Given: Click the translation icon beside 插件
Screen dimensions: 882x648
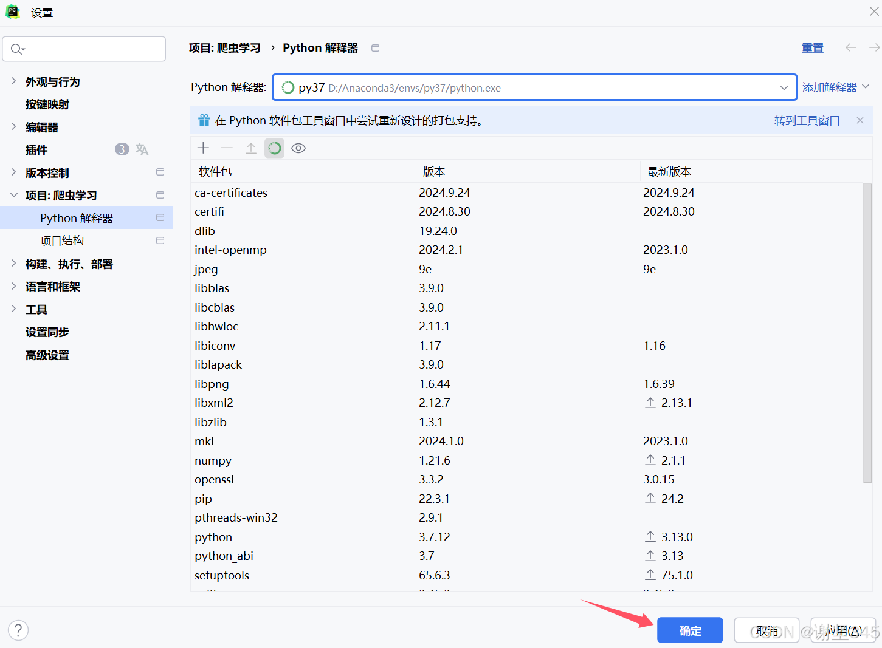Looking at the screenshot, I should [142, 149].
